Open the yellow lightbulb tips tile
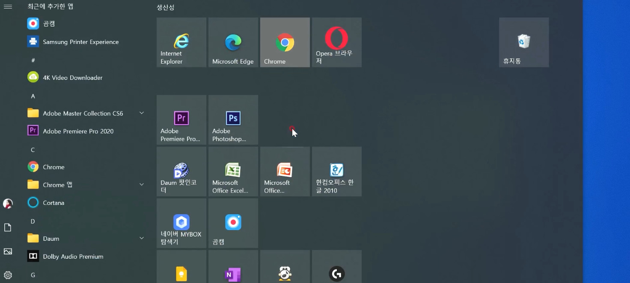630x283 pixels. pos(181,267)
